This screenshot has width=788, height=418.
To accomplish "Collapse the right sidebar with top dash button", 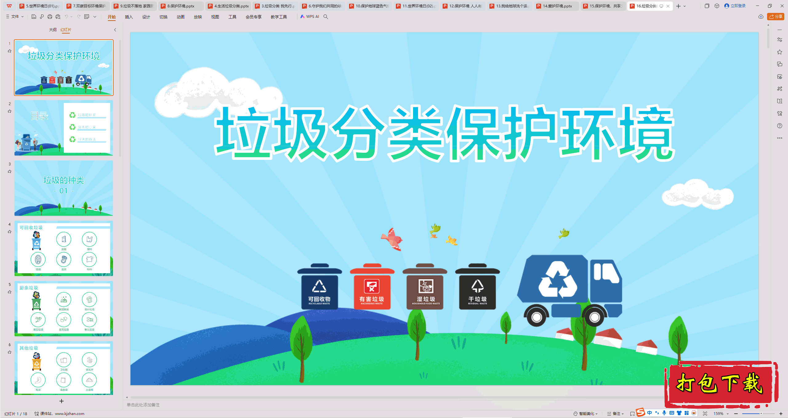I will point(780,30).
